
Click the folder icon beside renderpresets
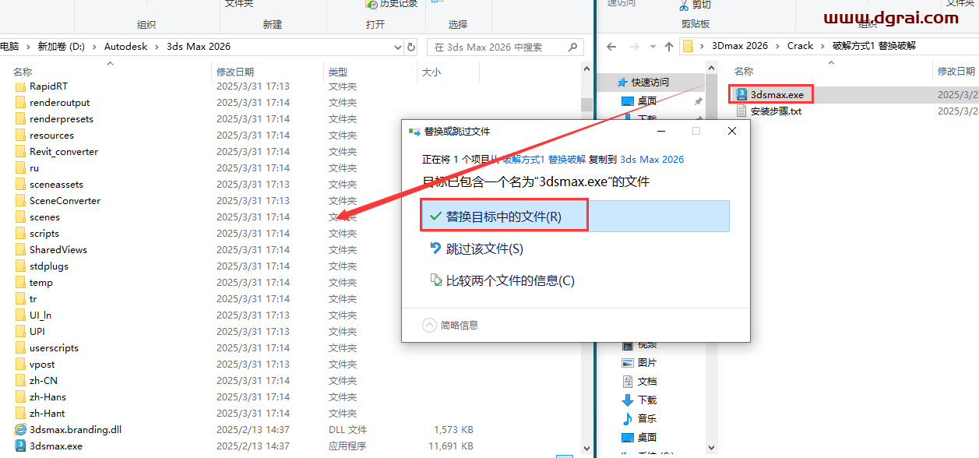[21, 118]
